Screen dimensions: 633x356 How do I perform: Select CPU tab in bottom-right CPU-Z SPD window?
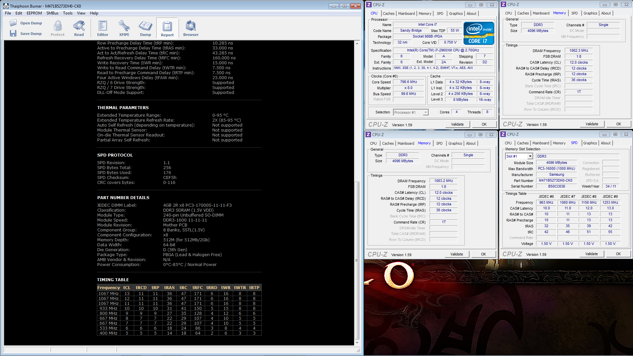click(x=508, y=143)
